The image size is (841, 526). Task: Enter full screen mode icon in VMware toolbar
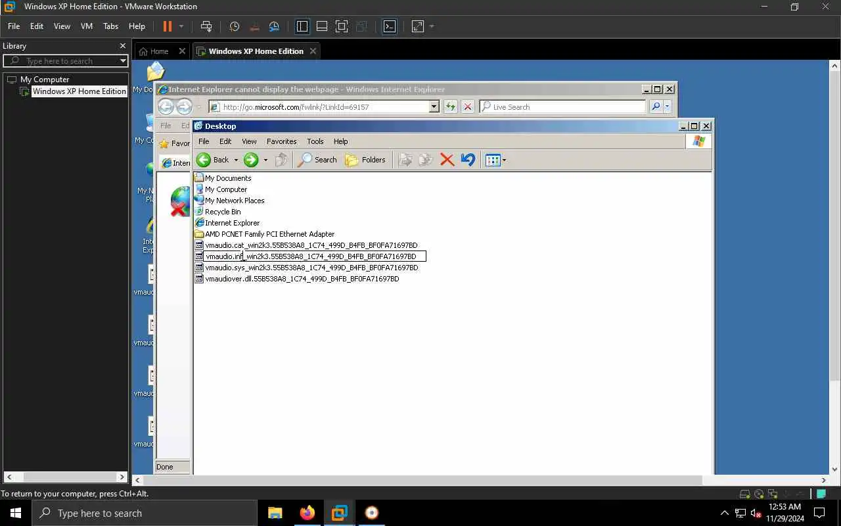pyautogui.click(x=342, y=26)
